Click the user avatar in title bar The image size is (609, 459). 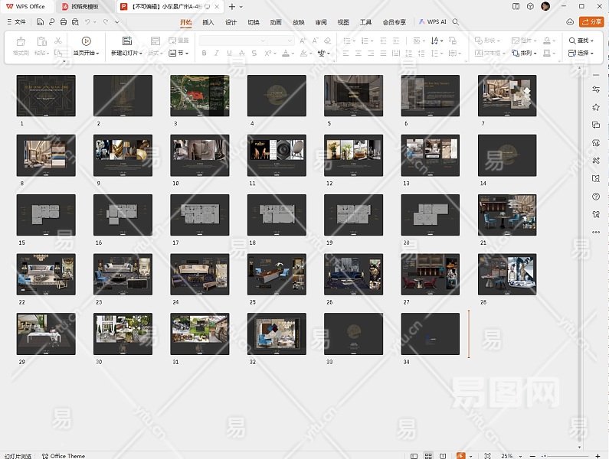[x=545, y=6]
